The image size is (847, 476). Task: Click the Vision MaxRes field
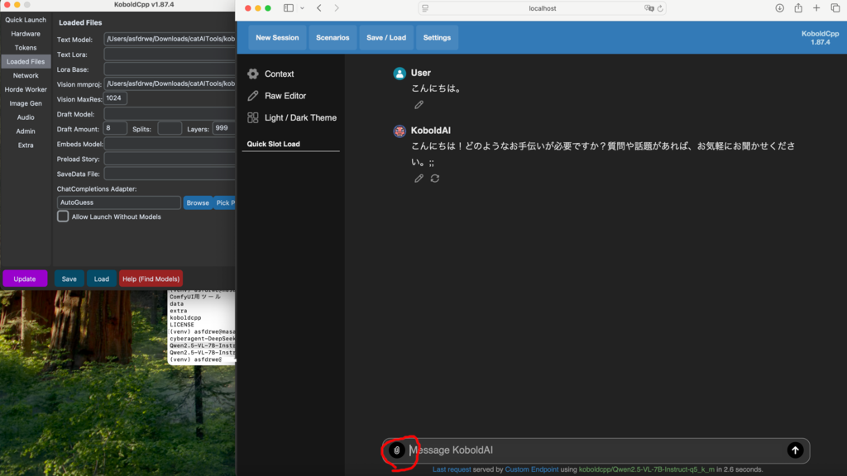[115, 98]
